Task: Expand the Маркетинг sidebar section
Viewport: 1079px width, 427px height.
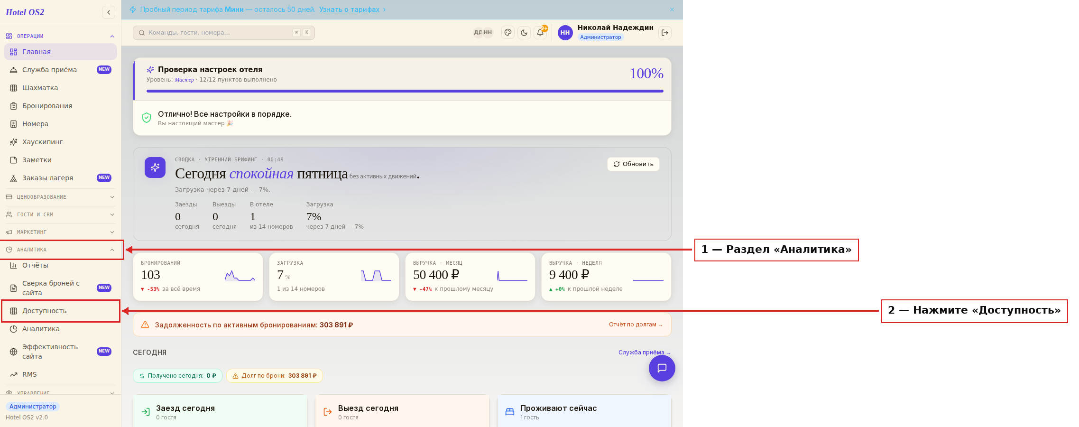Action: point(60,232)
